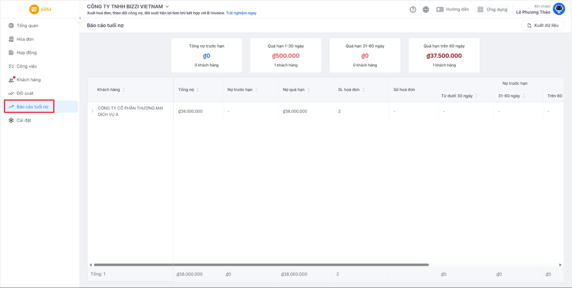Click the Xuất dữ liệu export button
This screenshot has height=288, width=572.
(x=543, y=25)
